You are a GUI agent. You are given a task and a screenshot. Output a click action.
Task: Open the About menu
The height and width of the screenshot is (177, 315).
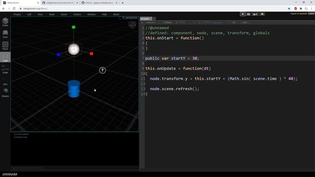116,14
